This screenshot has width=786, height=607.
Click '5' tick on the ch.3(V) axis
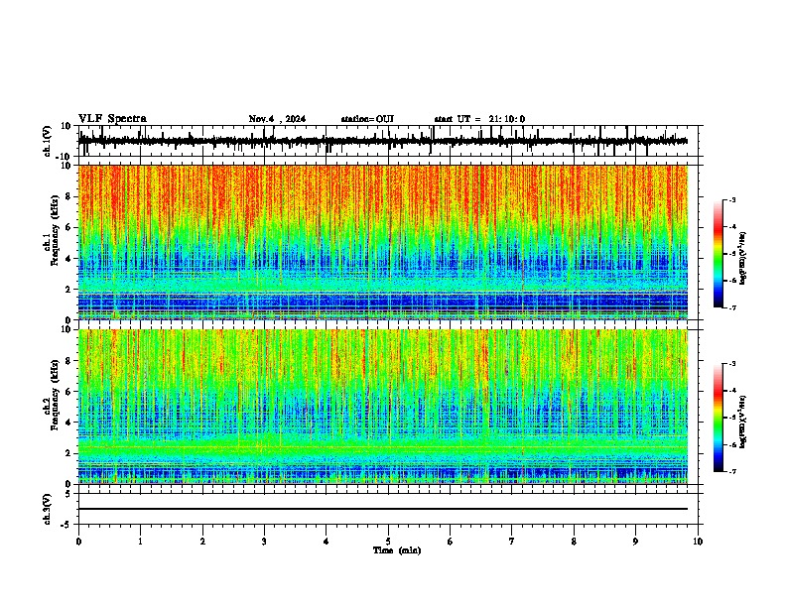click(69, 493)
